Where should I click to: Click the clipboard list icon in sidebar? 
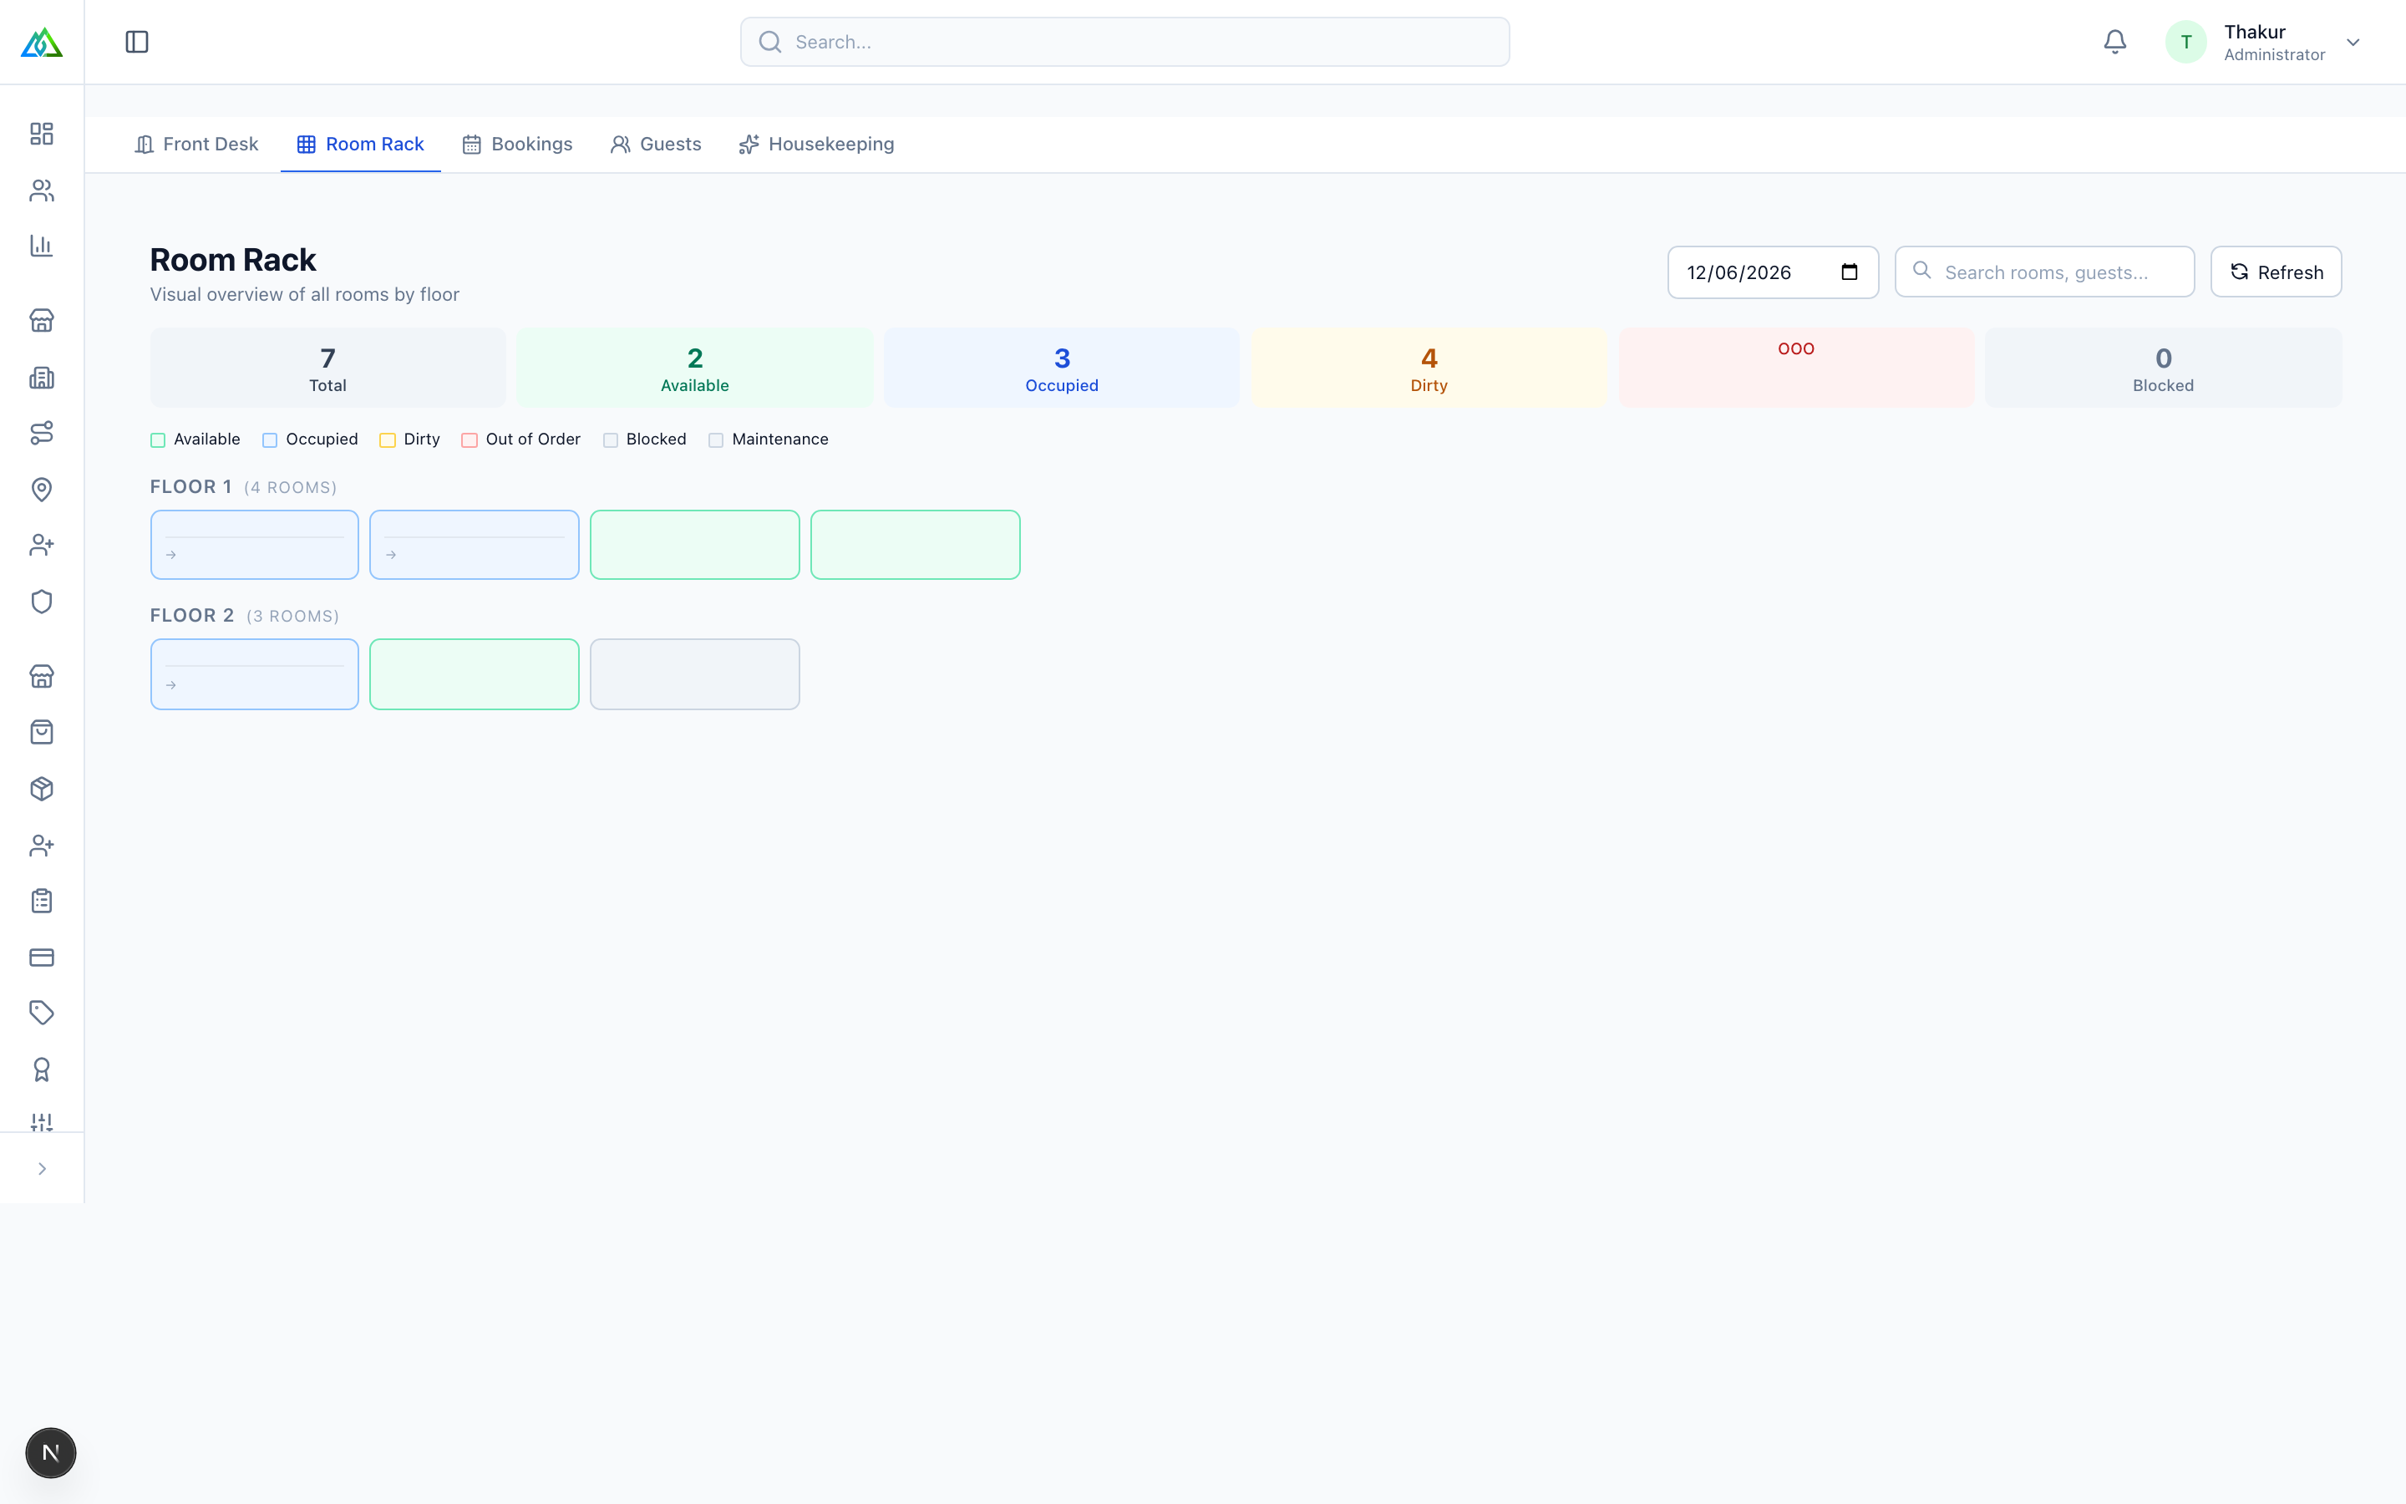(x=42, y=902)
